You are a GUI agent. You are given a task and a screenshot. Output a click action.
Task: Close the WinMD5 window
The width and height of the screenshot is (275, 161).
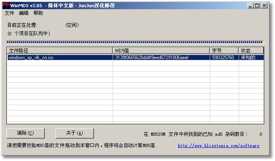pyautogui.click(x=264, y=6)
